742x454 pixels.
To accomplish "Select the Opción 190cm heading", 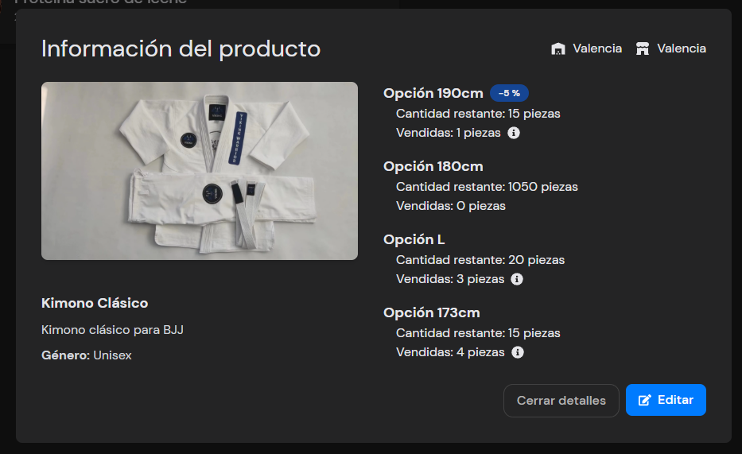I will coord(433,93).
